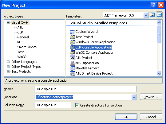Click the templates list scroll up arrow
Screen dimensions: 166x124
click(159, 22)
